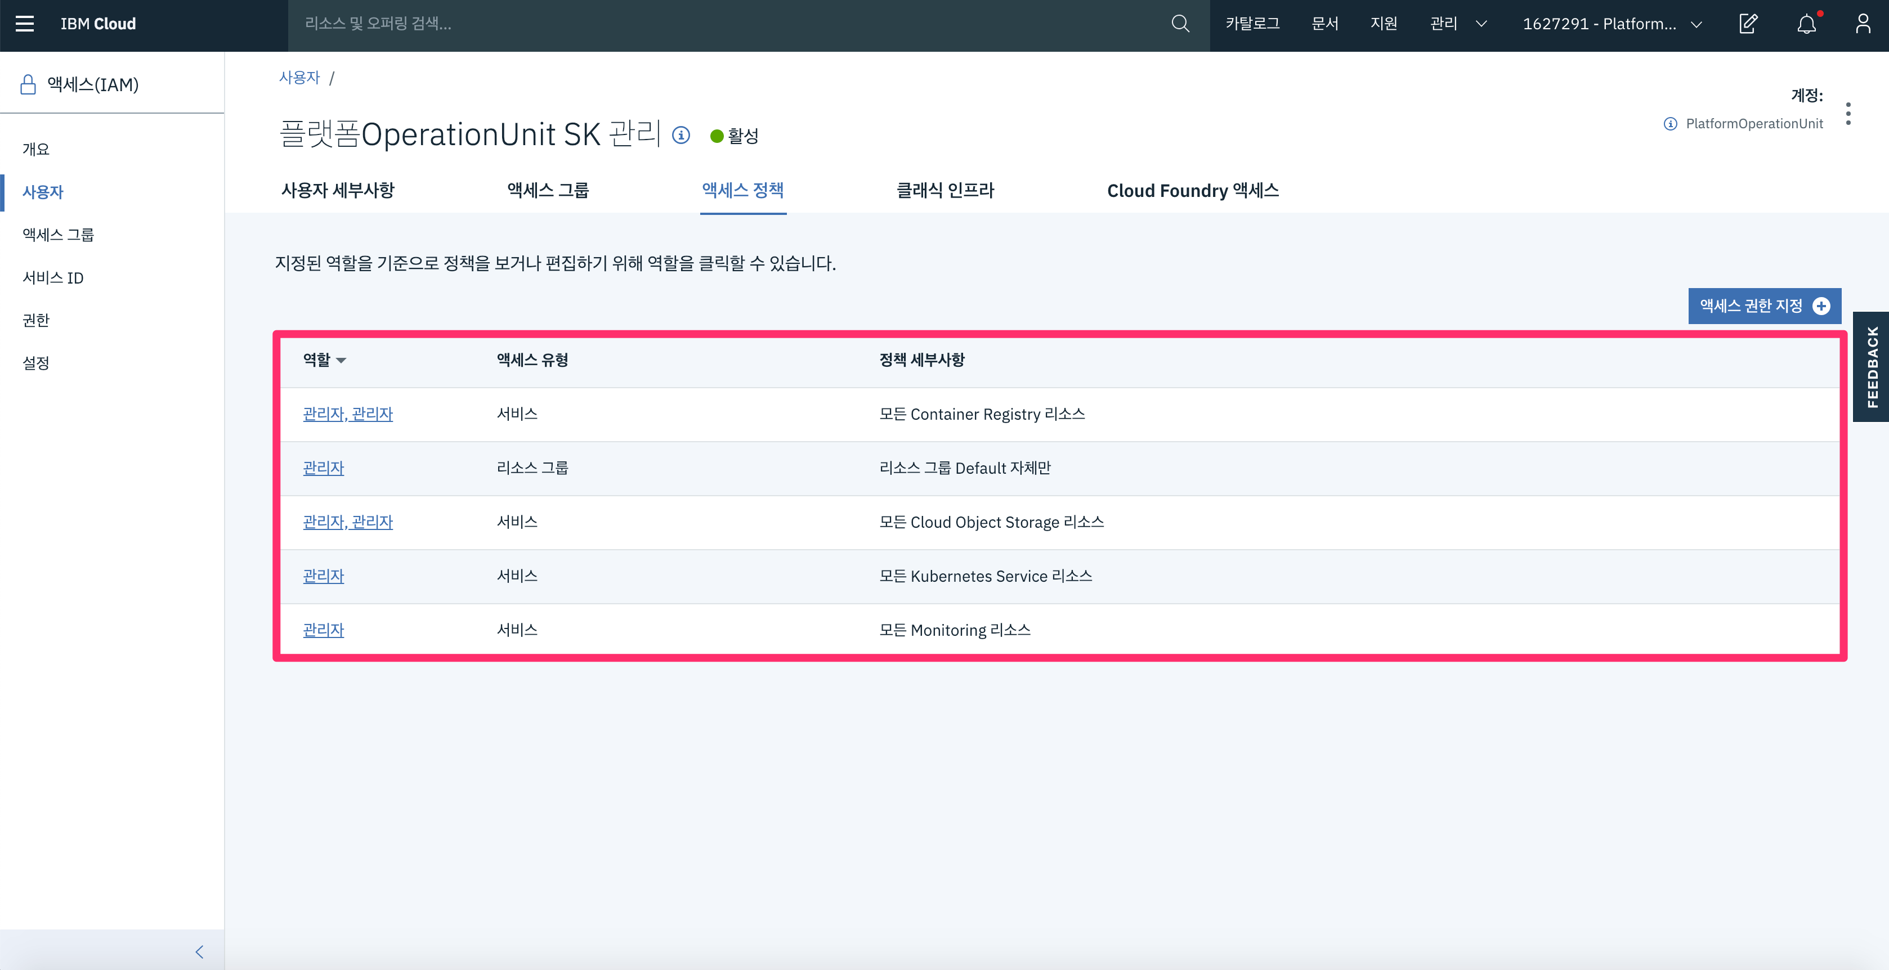Viewport: 1889px width, 970px height.
Task: Switch to the 액세스 그룹 tab
Action: coord(548,191)
